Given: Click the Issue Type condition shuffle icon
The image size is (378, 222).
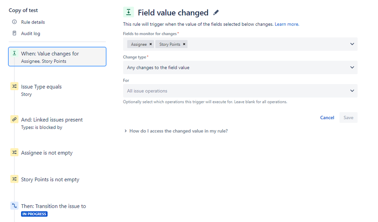Looking at the screenshot, I should pos(14,86).
